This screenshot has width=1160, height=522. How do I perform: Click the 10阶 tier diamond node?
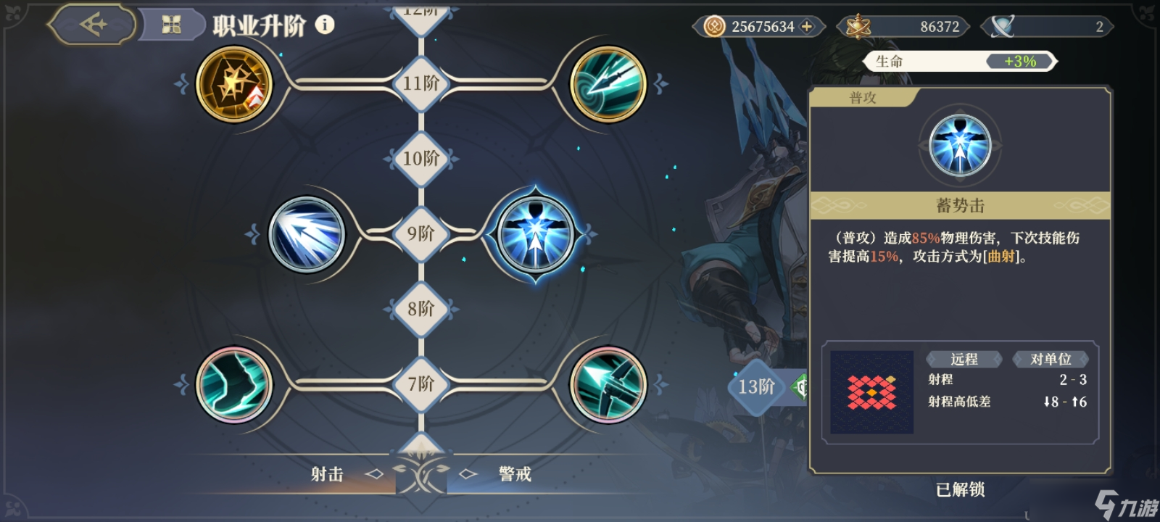click(x=420, y=159)
